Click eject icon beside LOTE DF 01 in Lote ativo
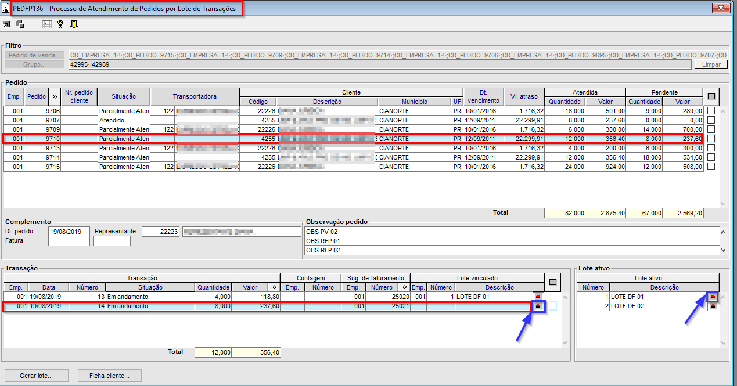 [x=713, y=297]
